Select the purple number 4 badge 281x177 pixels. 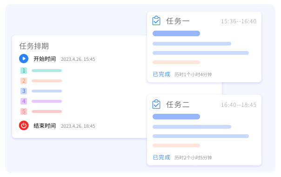coord(24,101)
